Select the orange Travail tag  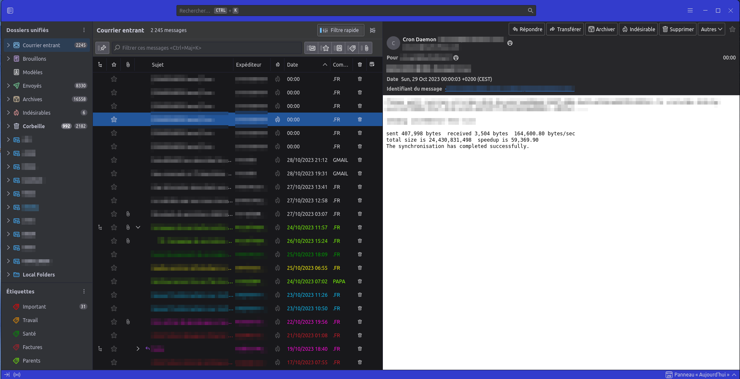tap(30, 320)
